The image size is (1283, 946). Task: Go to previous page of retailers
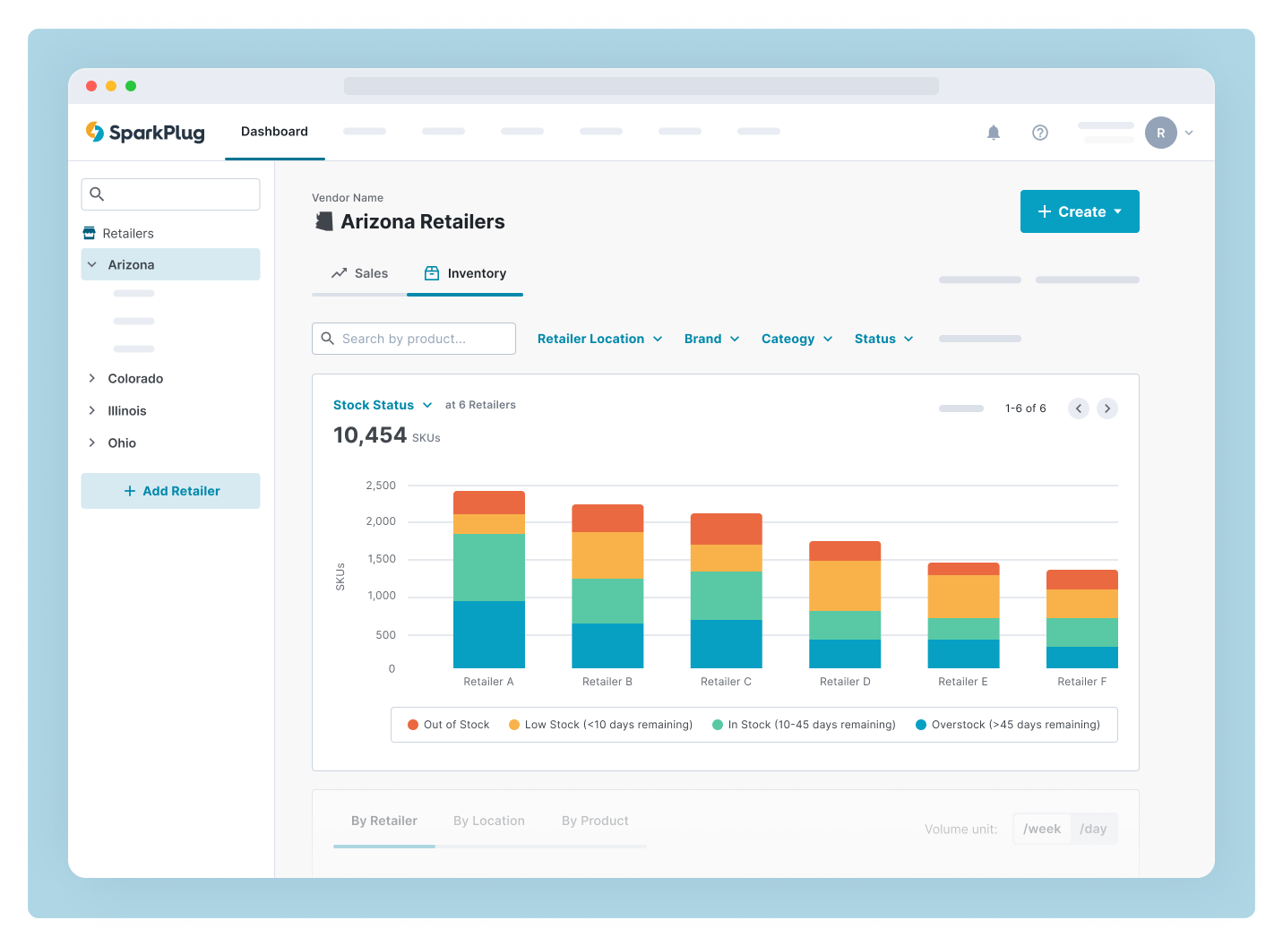1079,408
